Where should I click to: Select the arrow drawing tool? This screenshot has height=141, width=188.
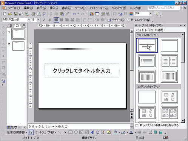(x=65, y=132)
